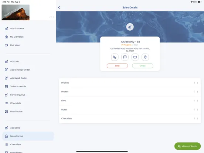This screenshot has height=153, width=204.
Task: Click the Sales Funnel home icon
Action: click(x=6, y=136)
